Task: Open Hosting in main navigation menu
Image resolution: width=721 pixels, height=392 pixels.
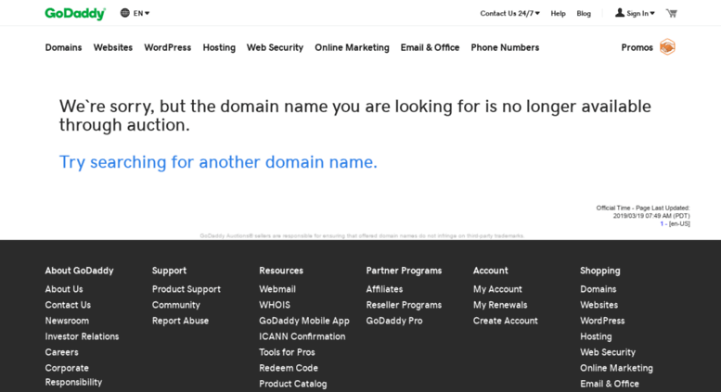Action: [219, 48]
